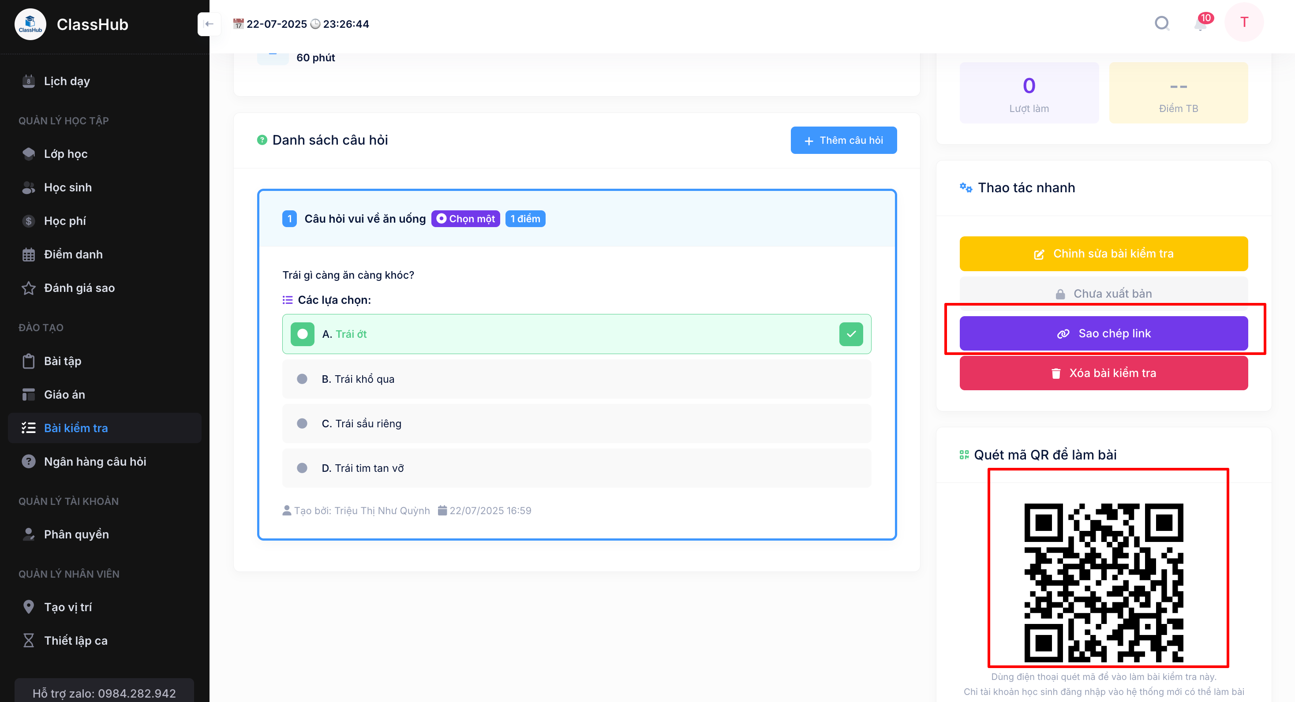Screen dimensions: 1295x702
Task: Click the QR code image
Action: pyautogui.click(x=1104, y=583)
